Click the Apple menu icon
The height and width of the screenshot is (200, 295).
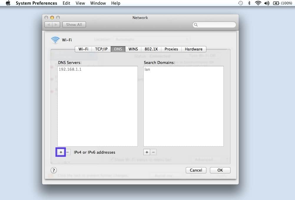pyautogui.click(x=8, y=3)
